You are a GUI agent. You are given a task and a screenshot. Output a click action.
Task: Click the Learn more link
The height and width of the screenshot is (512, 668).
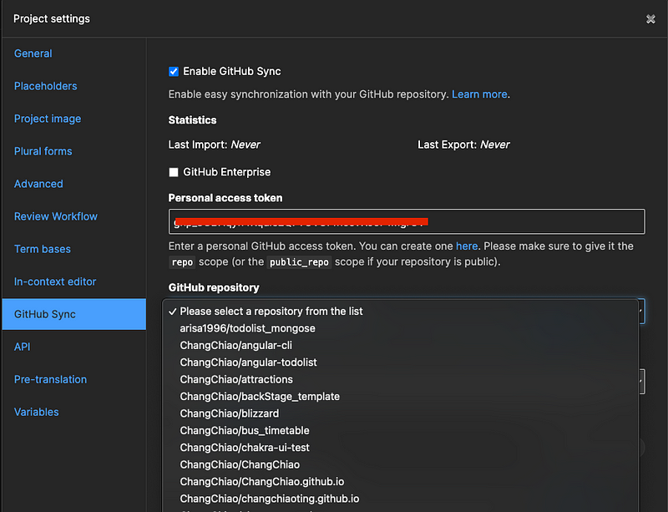[479, 94]
